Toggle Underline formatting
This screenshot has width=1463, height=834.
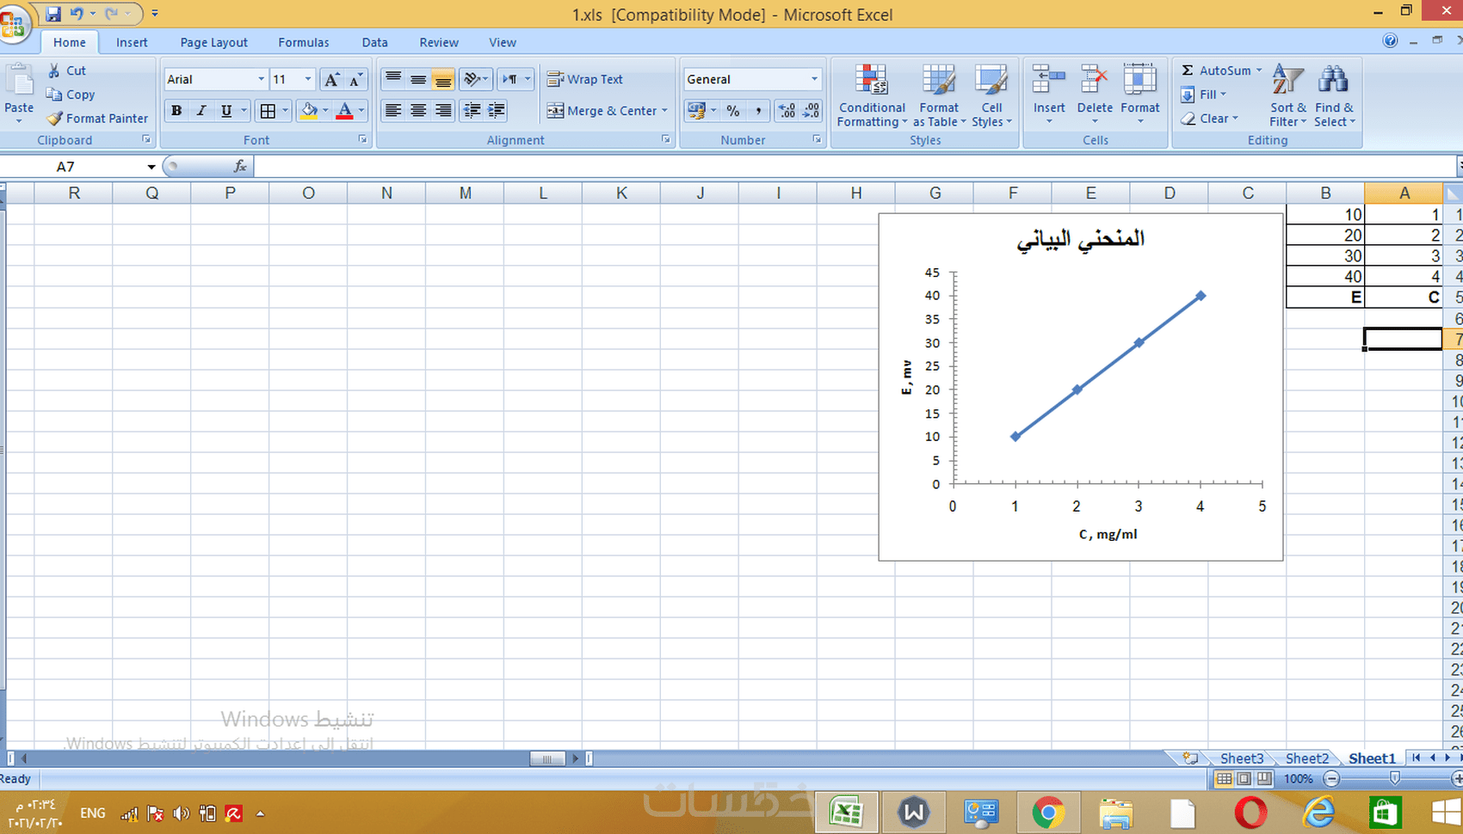pyautogui.click(x=226, y=111)
